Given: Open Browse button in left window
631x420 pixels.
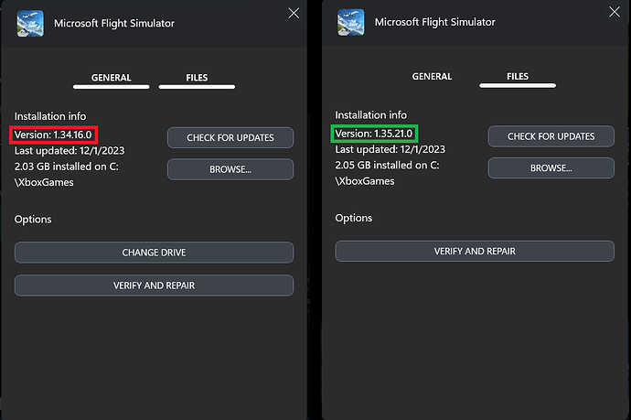Looking at the screenshot, I should click(230, 169).
